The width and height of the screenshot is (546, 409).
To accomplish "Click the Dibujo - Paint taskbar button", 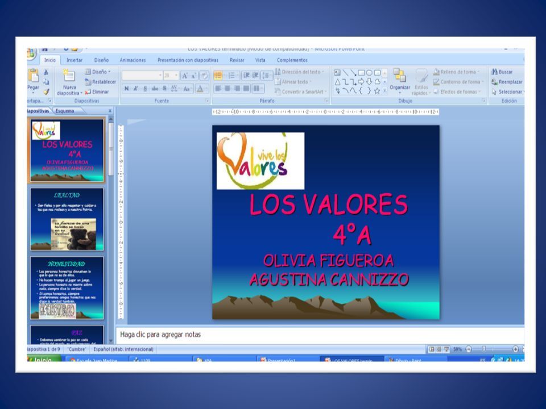I will pyautogui.click(x=415, y=359).
